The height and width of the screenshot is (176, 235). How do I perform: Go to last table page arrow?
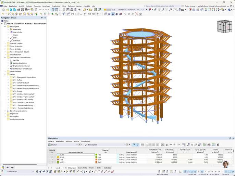point(66,168)
